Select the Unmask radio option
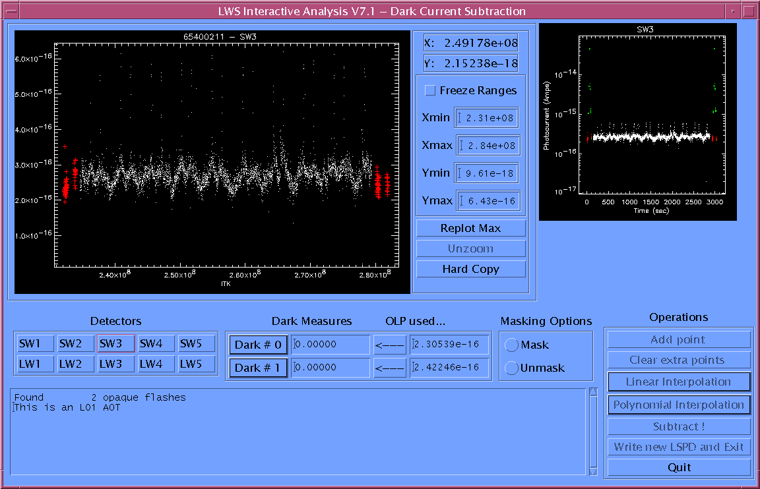Image resolution: width=760 pixels, height=489 pixels. coord(511,368)
